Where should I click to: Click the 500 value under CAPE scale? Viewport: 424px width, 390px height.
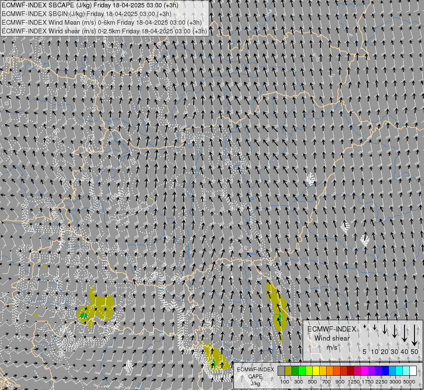click(312, 382)
